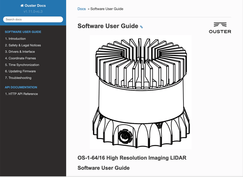The image size is (243, 177).
Task: Click the permalink icon beside Software User Guide
Action: click(141, 27)
